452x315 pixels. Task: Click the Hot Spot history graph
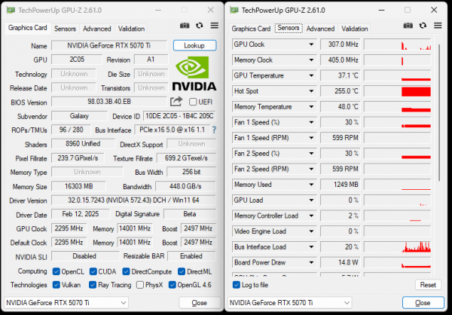397,91
